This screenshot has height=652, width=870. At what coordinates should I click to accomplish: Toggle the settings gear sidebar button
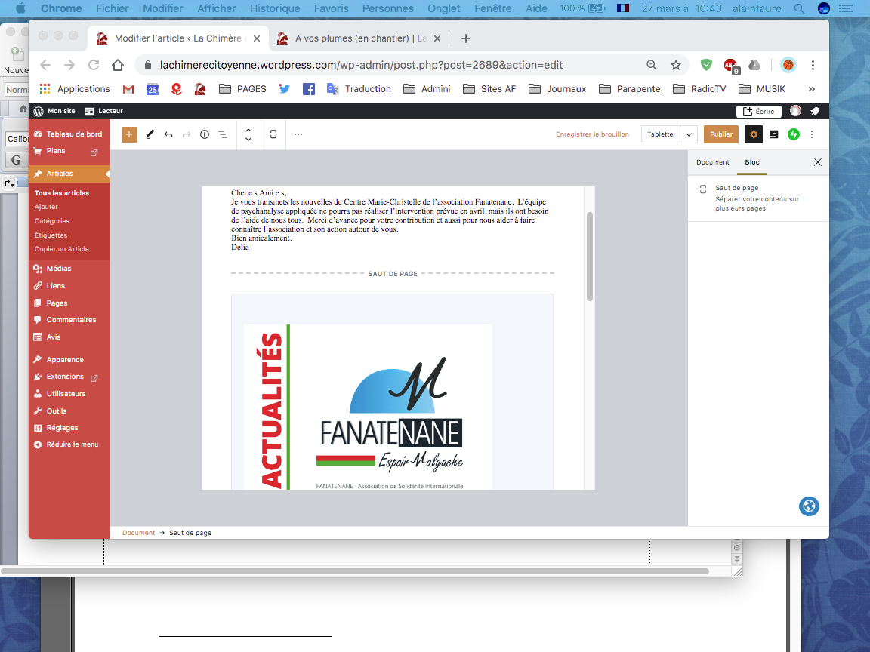pos(753,134)
